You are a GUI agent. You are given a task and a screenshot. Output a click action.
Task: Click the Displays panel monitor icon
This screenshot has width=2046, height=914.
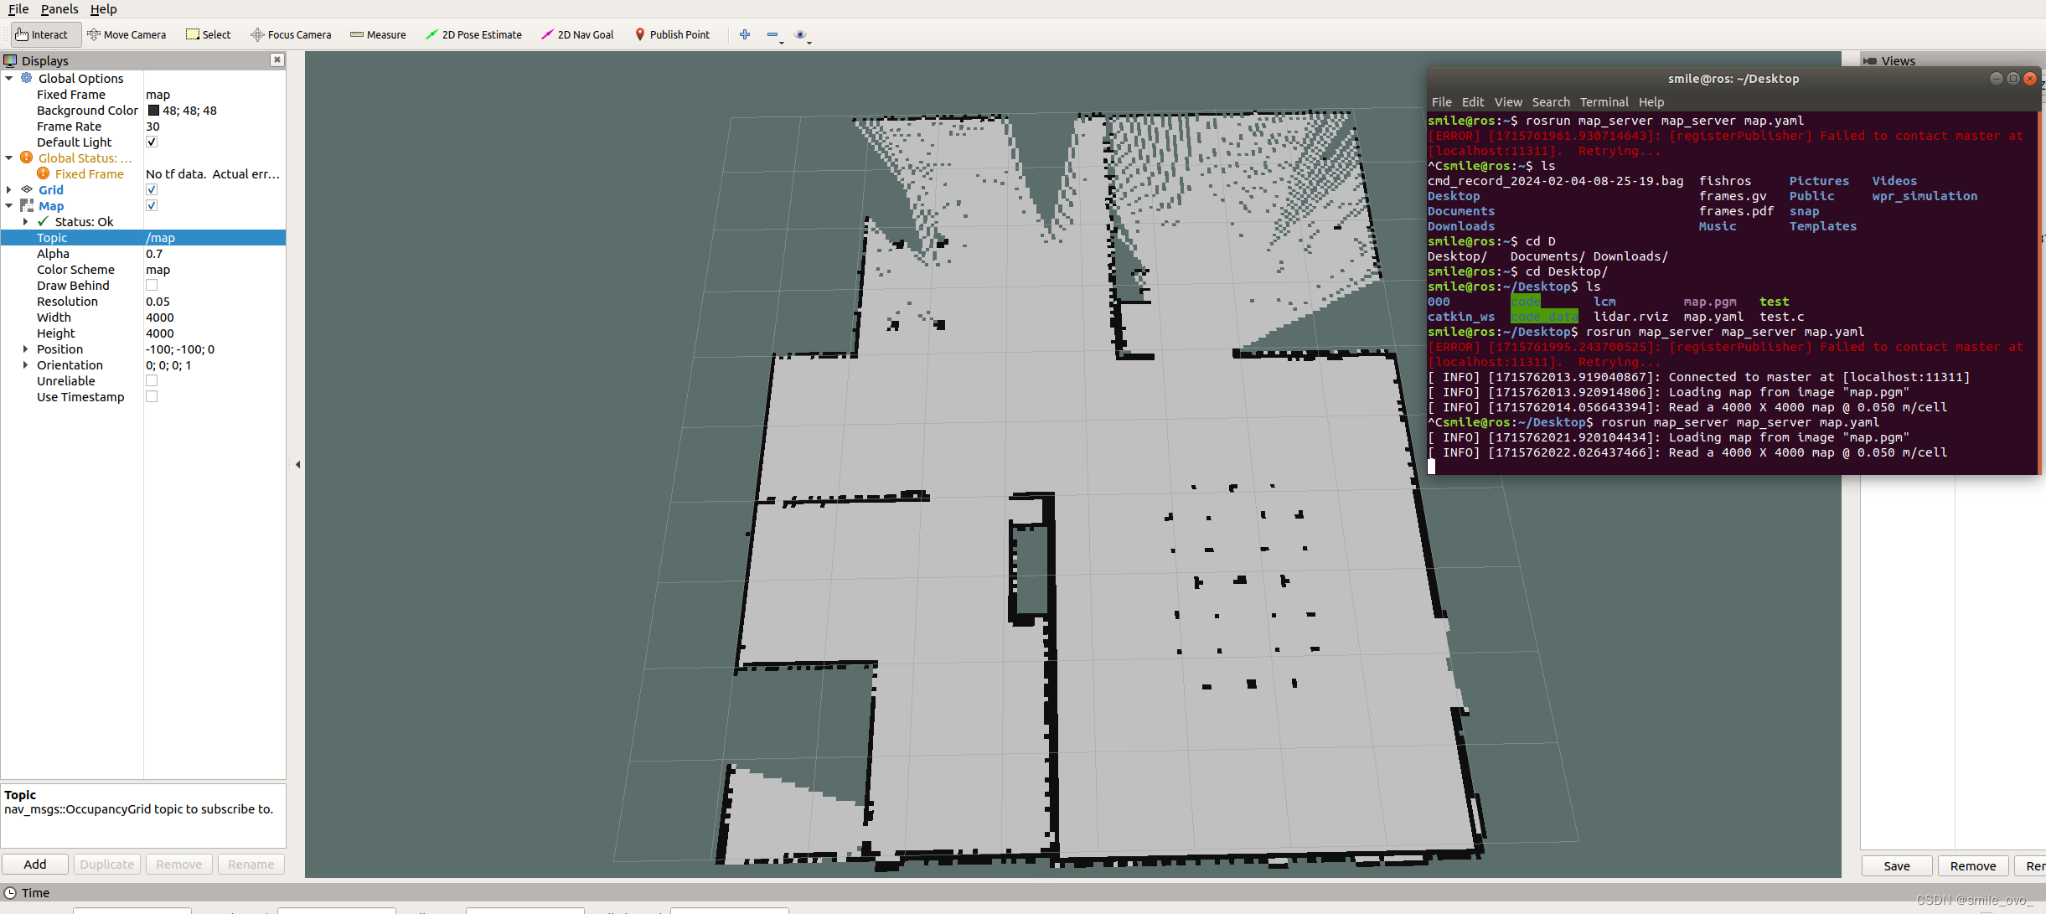click(x=10, y=60)
